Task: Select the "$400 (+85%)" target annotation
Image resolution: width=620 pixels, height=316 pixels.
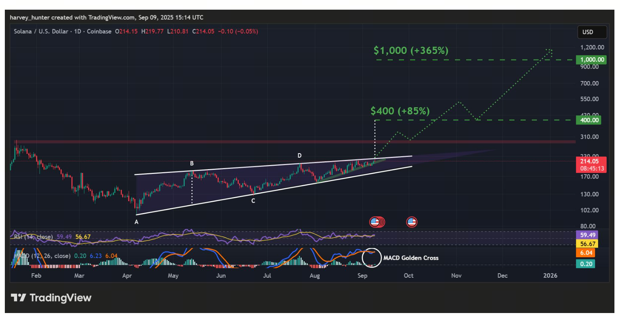Action: click(400, 111)
